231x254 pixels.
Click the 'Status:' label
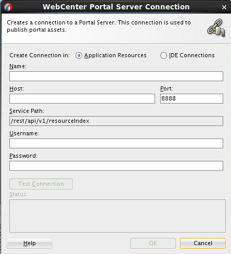tap(19, 194)
